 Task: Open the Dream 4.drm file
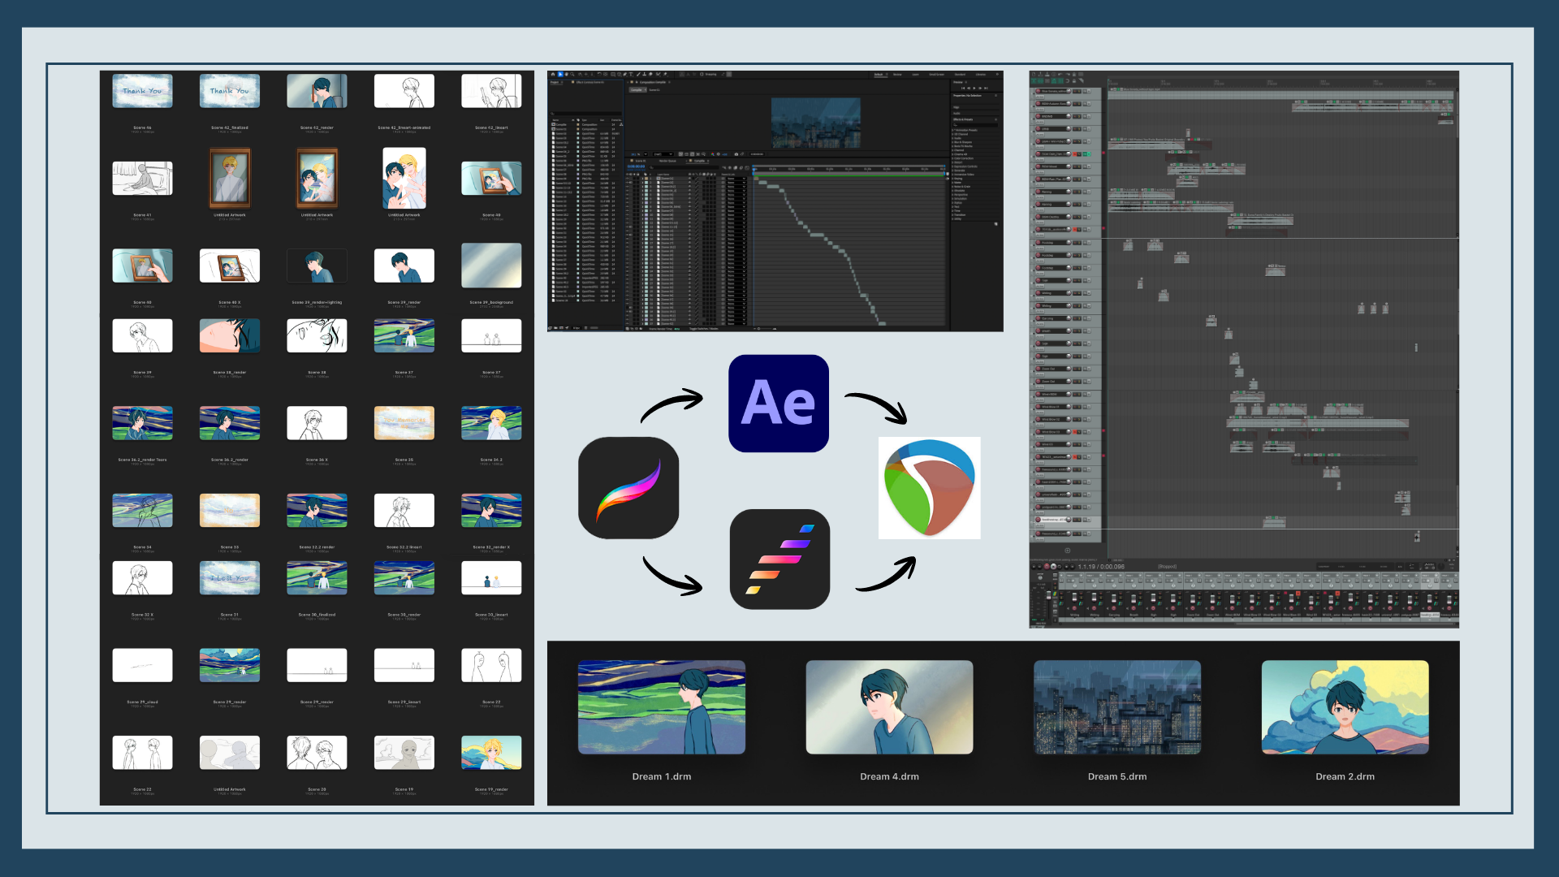889,707
